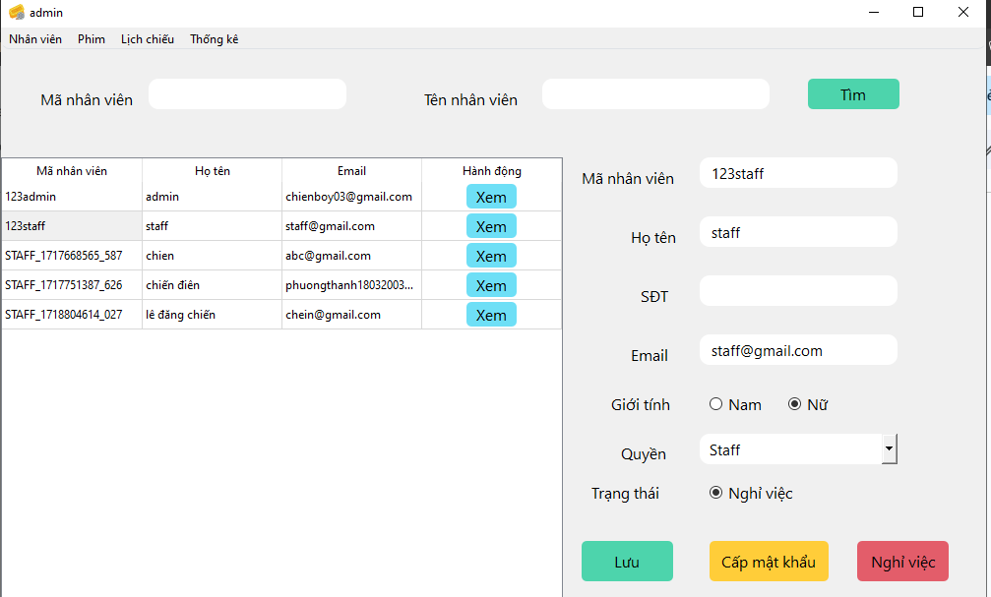The image size is (991, 597).
Task: Edit the Họ tên detail field
Action: (798, 232)
